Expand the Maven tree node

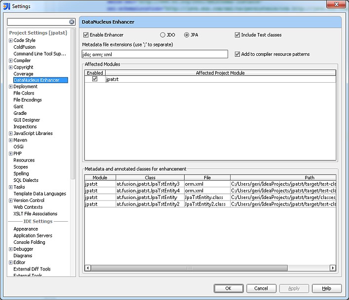pyautogui.click(x=10, y=140)
